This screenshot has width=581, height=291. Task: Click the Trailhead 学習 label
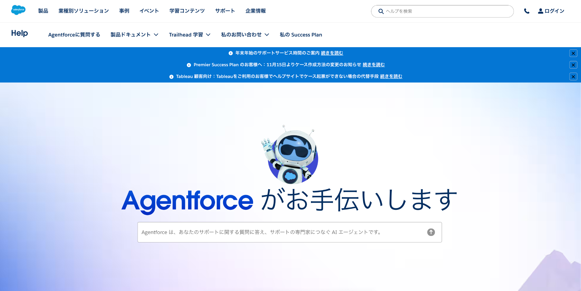[186, 35]
